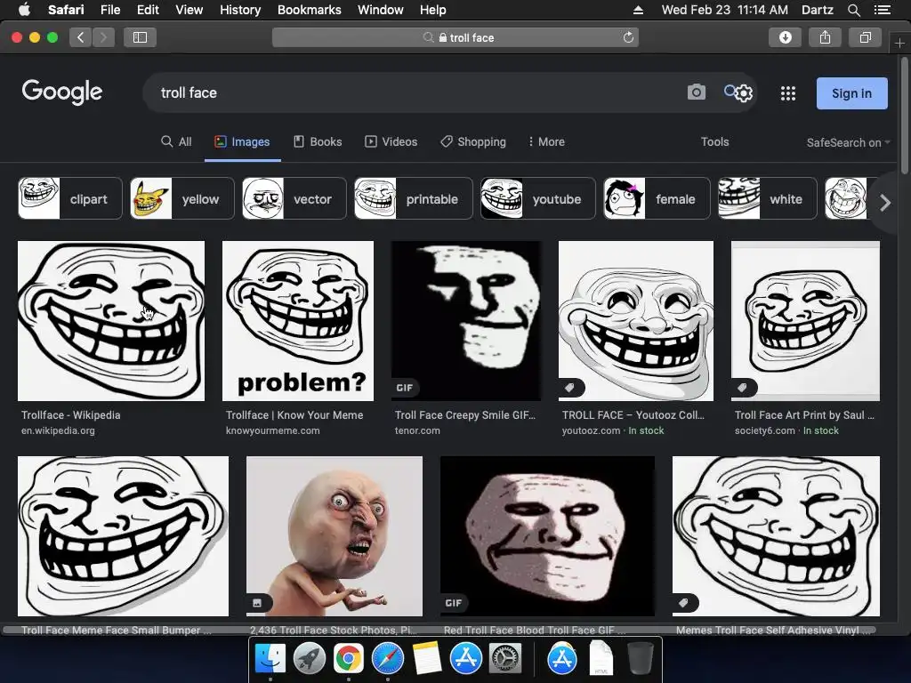Select the yellow suggestion chip
911x683 pixels.
click(x=181, y=198)
